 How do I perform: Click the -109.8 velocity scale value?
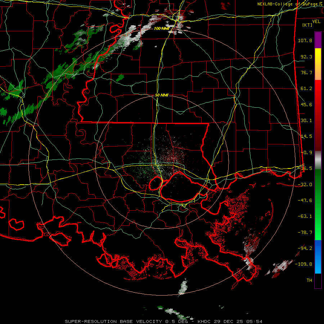click(303, 264)
